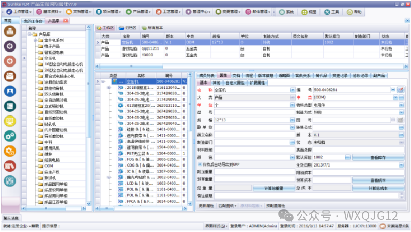
Task: Click the 预配置属性 button
Action: 276,206
